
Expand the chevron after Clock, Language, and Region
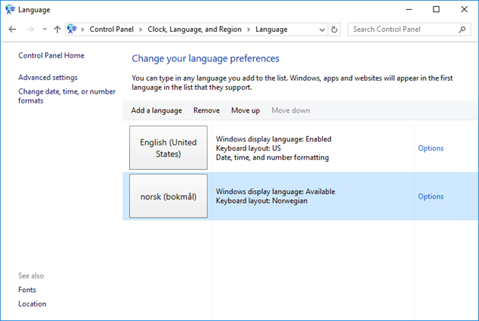pos(249,30)
